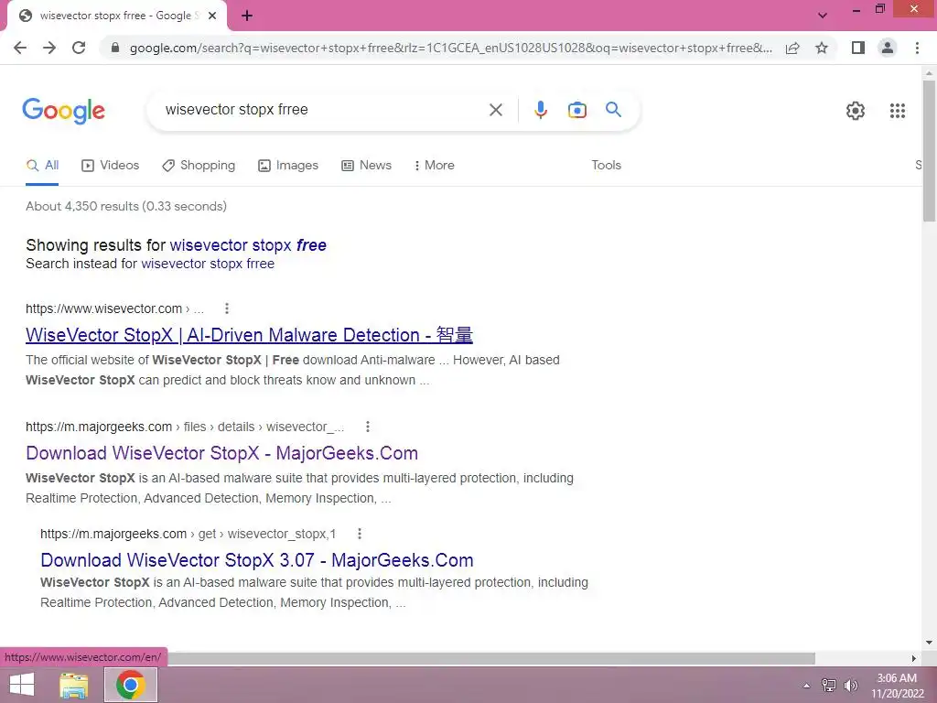Open a new browser tab
The height and width of the screenshot is (703, 937).
247,16
